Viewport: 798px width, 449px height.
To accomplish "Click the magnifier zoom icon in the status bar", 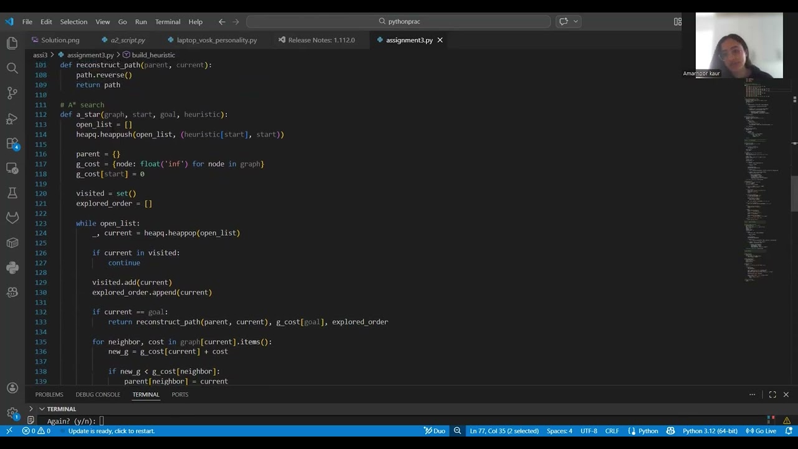I will (x=457, y=431).
